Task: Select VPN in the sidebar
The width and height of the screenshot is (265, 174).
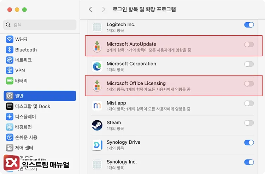Action: [40, 70]
